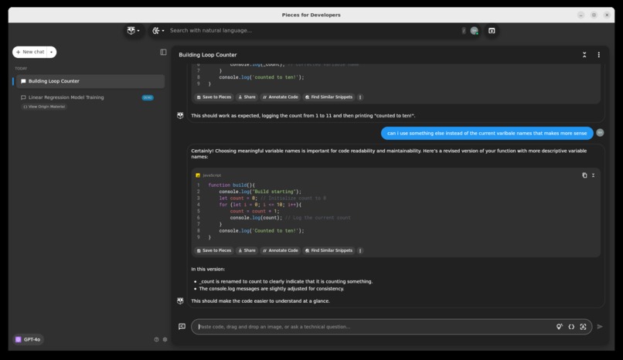This screenshot has width=623, height=360.
Task: Share the upper code snippet
Action: click(247, 97)
